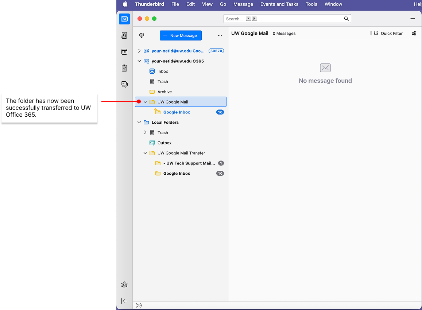This screenshot has width=422, height=310.
Task: Open the Message menu
Action: click(x=243, y=4)
